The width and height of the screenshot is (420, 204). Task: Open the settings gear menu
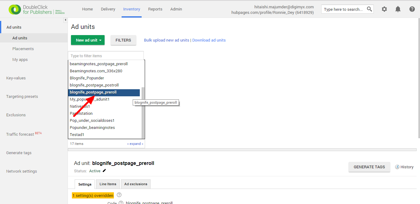tap(384, 9)
